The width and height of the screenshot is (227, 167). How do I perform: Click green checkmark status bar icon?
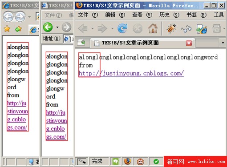(x=156, y=162)
